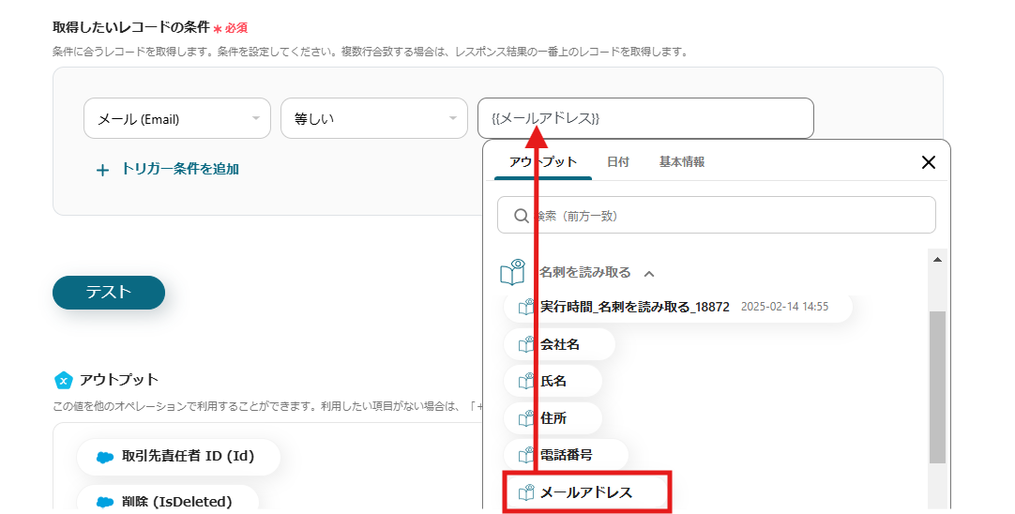
Task: Click the {{メールアドレス}} value input field
Action: [645, 118]
